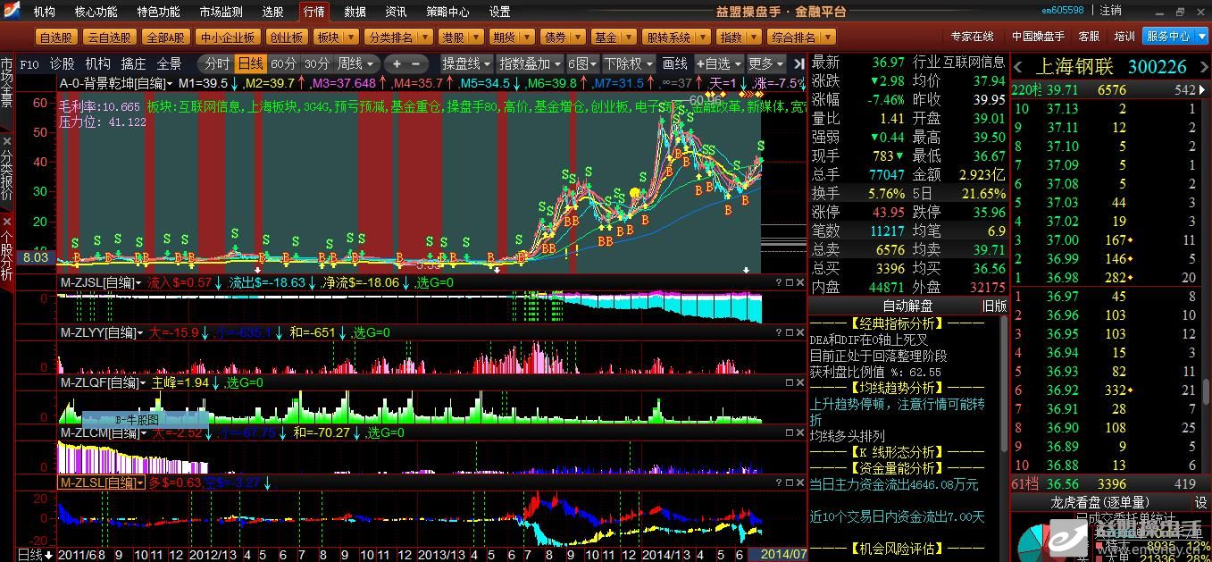Open the 6图 layout dropdown
This screenshot has height=562, width=1212.
[x=583, y=64]
